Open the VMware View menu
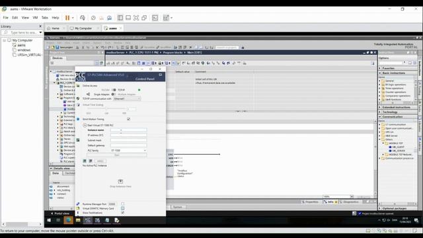 pos(25,18)
